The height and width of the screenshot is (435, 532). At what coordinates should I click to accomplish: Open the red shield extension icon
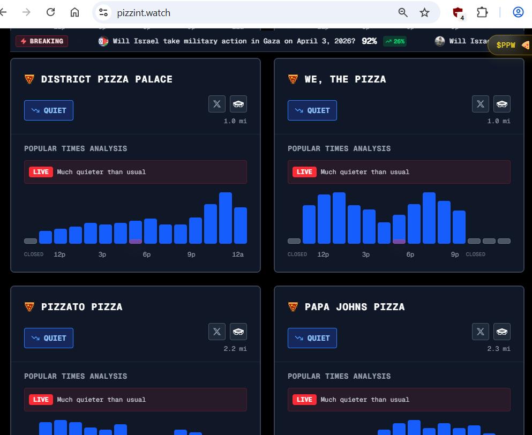click(x=459, y=13)
